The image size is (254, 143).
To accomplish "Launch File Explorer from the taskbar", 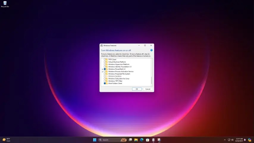I will [136, 140].
